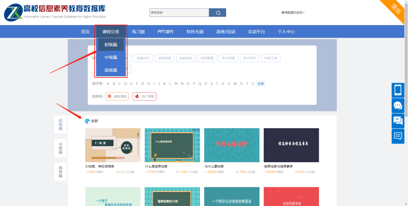Select the 全部 letter filter

point(261,84)
